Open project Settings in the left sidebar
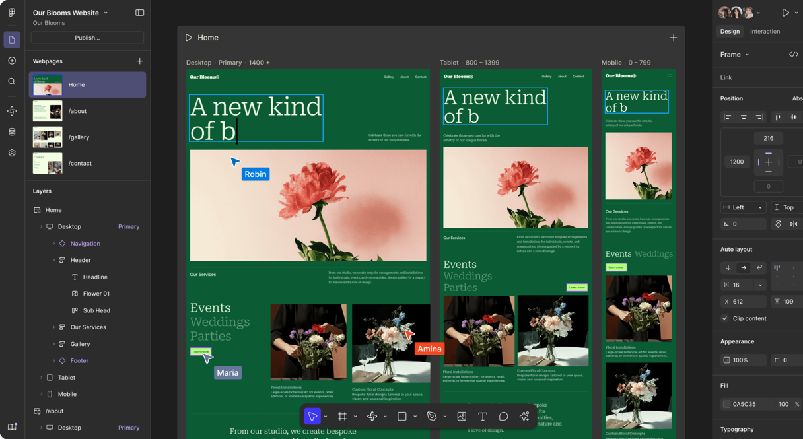803x439 pixels. [12, 152]
